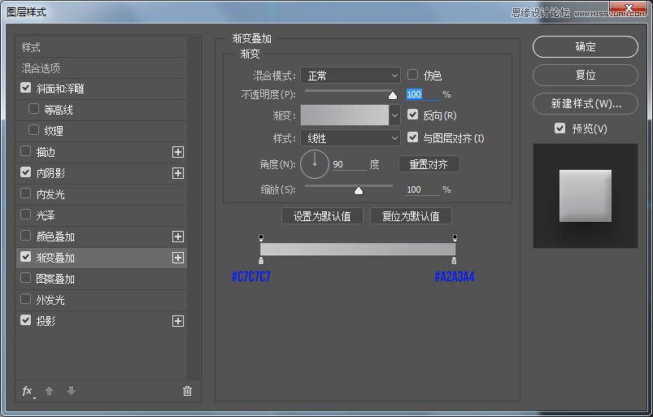Click the 新建样式(W)... button
The height and width of the screenshot is (417, 653).
(586, 103)
